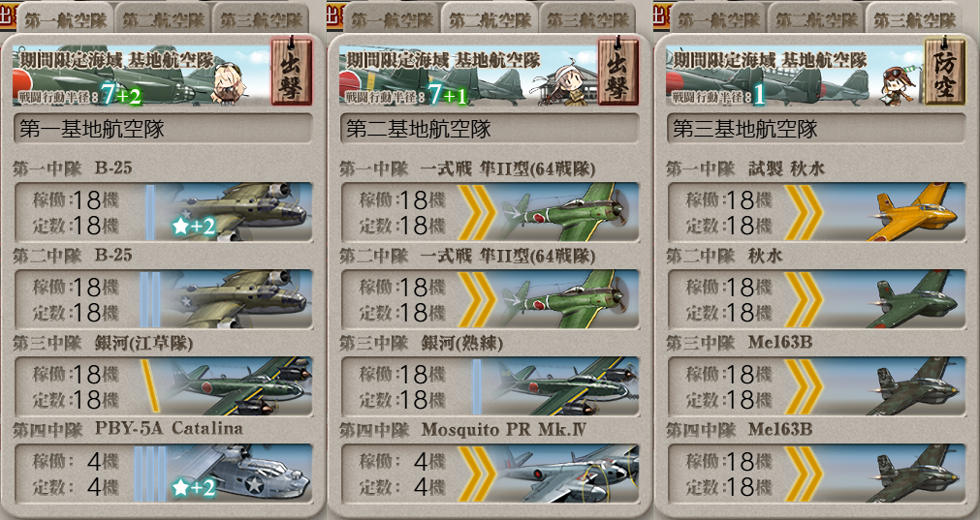
Task: Click the third squadron Me163B slot
Action: 815,385
